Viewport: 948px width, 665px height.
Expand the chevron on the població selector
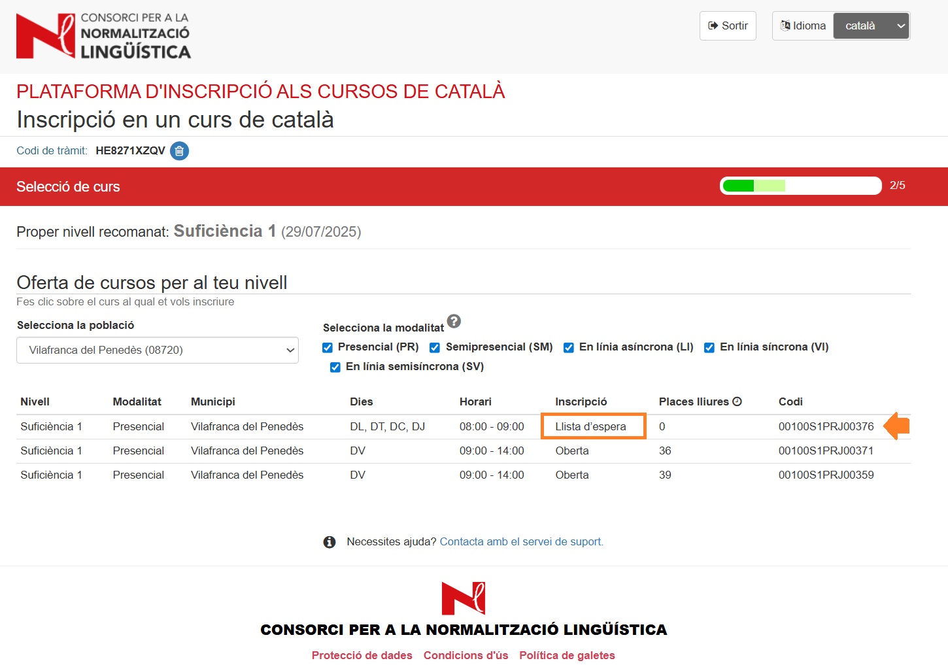[x=290, y=350]
